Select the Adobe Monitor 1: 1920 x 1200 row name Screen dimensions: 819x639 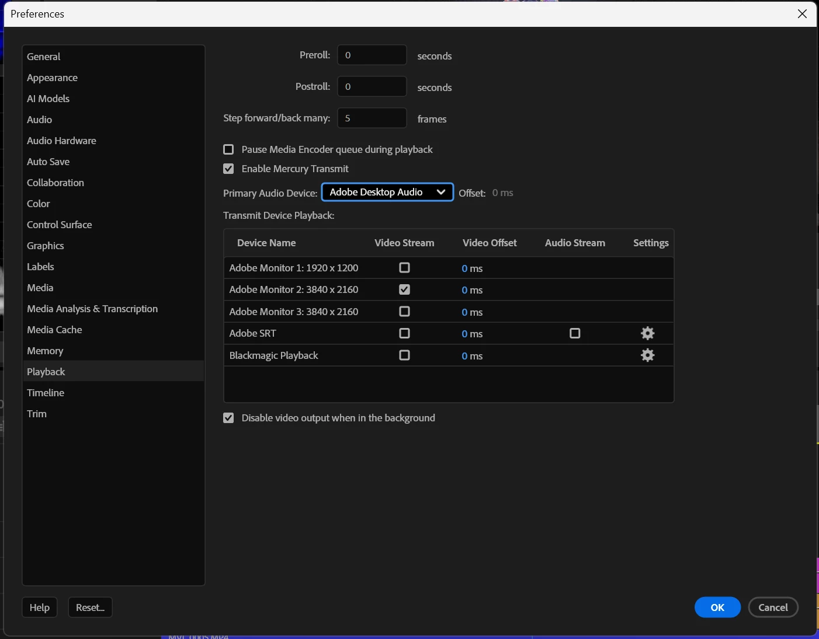click(x=294, y=268)
